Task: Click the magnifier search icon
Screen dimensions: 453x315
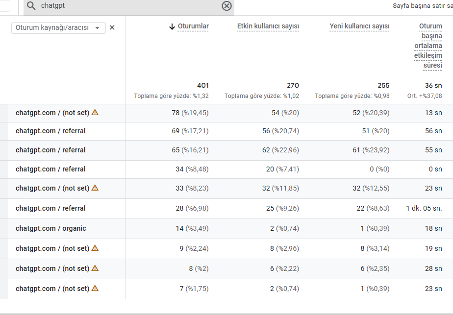Action: pos(31,6)
